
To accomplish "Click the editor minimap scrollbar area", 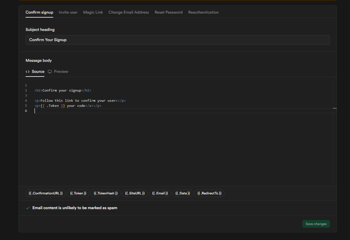I will 335,131.
